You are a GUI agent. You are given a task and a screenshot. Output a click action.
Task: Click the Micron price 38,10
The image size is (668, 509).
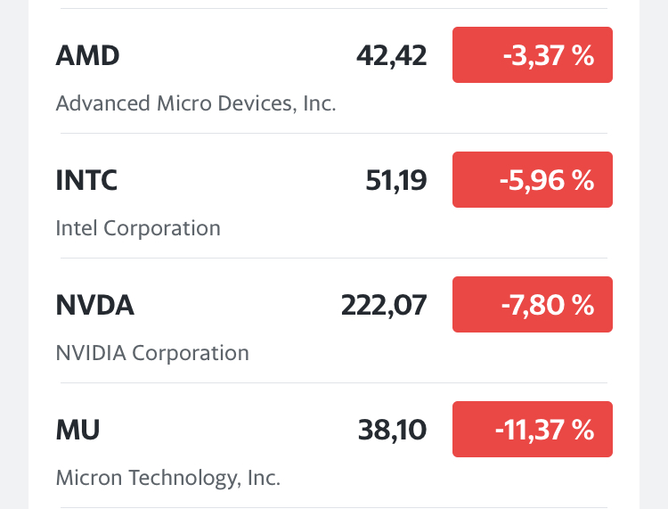[x=392, y=431]
